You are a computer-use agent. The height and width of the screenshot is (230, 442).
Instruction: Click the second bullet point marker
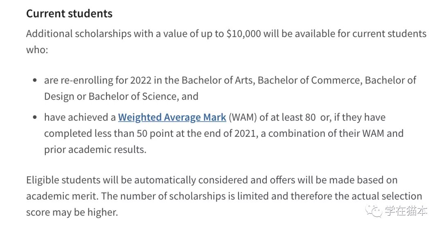click(35, 117)
